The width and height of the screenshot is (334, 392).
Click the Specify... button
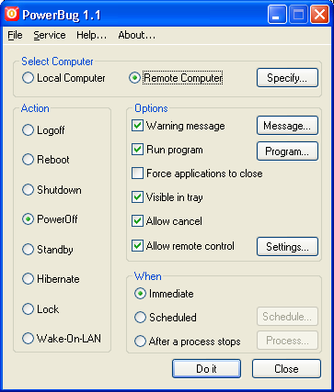287,78
